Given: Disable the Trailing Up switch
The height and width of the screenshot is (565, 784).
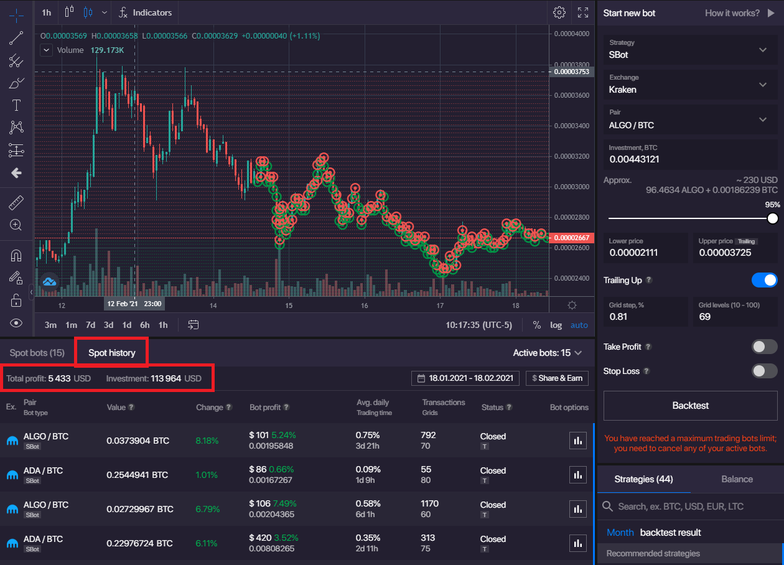Looking at the screenshot, I should pyautogui.click(x=764, y=280).
